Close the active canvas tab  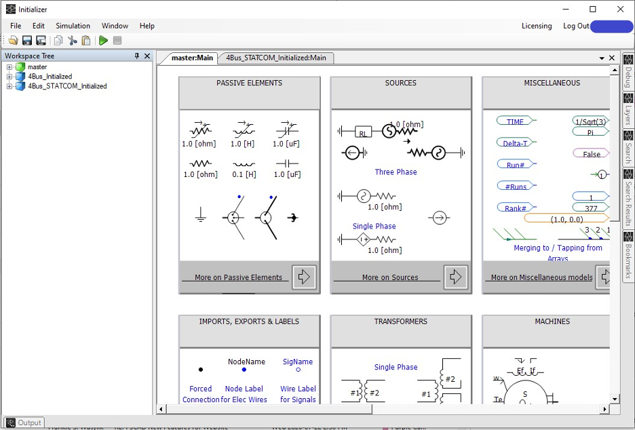pos(612,58)
